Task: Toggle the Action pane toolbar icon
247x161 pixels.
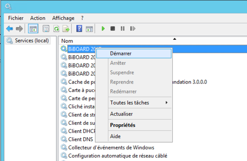Action: (x=89, y=29)
